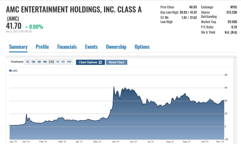Select the 1D timeframe
Screen dimensions: 241x144
tap(28, 62)
